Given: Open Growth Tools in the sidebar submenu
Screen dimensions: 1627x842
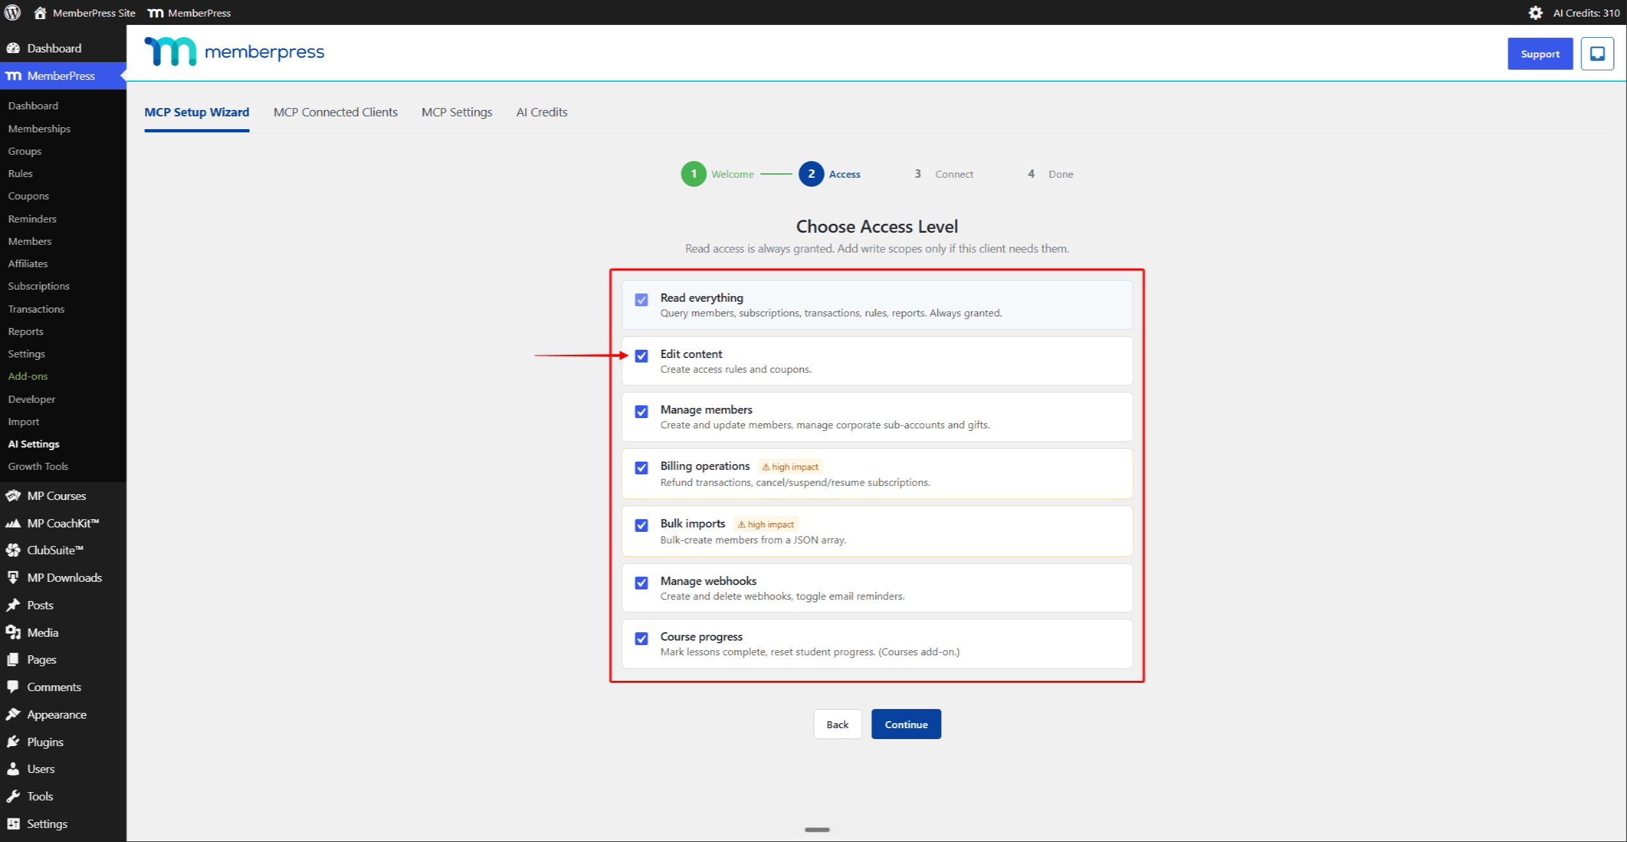Looking at the screenshot, I should tap(38, 466).
